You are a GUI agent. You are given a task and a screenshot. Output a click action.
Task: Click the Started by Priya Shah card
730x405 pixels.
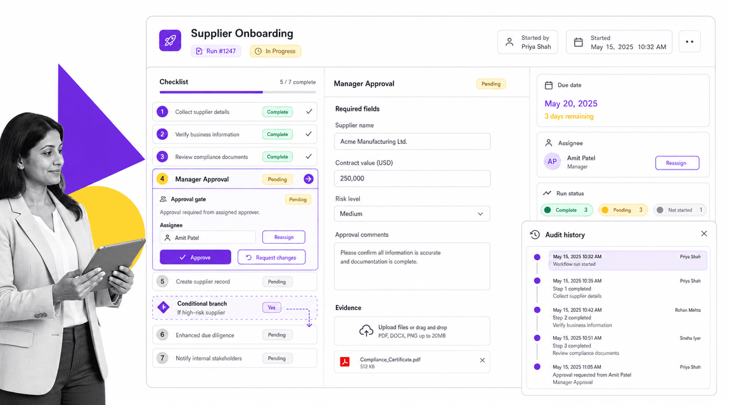tap(527, 42)
